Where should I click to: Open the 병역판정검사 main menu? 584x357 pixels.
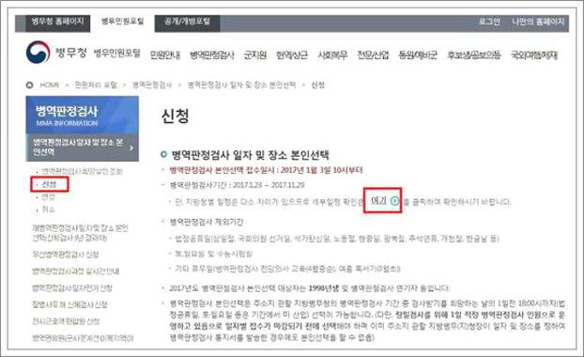click(x=212, y=55)
